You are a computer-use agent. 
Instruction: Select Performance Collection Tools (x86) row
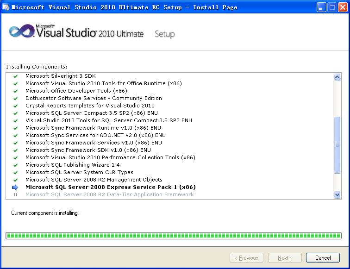click(110, 157)
